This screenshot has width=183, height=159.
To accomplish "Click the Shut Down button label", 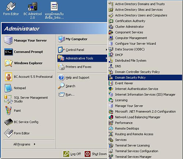I will coord(99,154).
